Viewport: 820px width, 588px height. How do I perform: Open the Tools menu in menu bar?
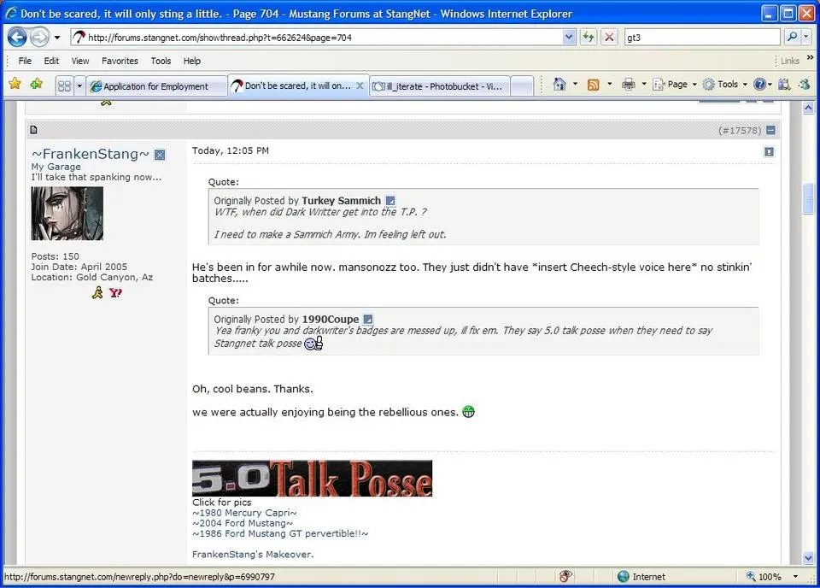coord(161,61)
